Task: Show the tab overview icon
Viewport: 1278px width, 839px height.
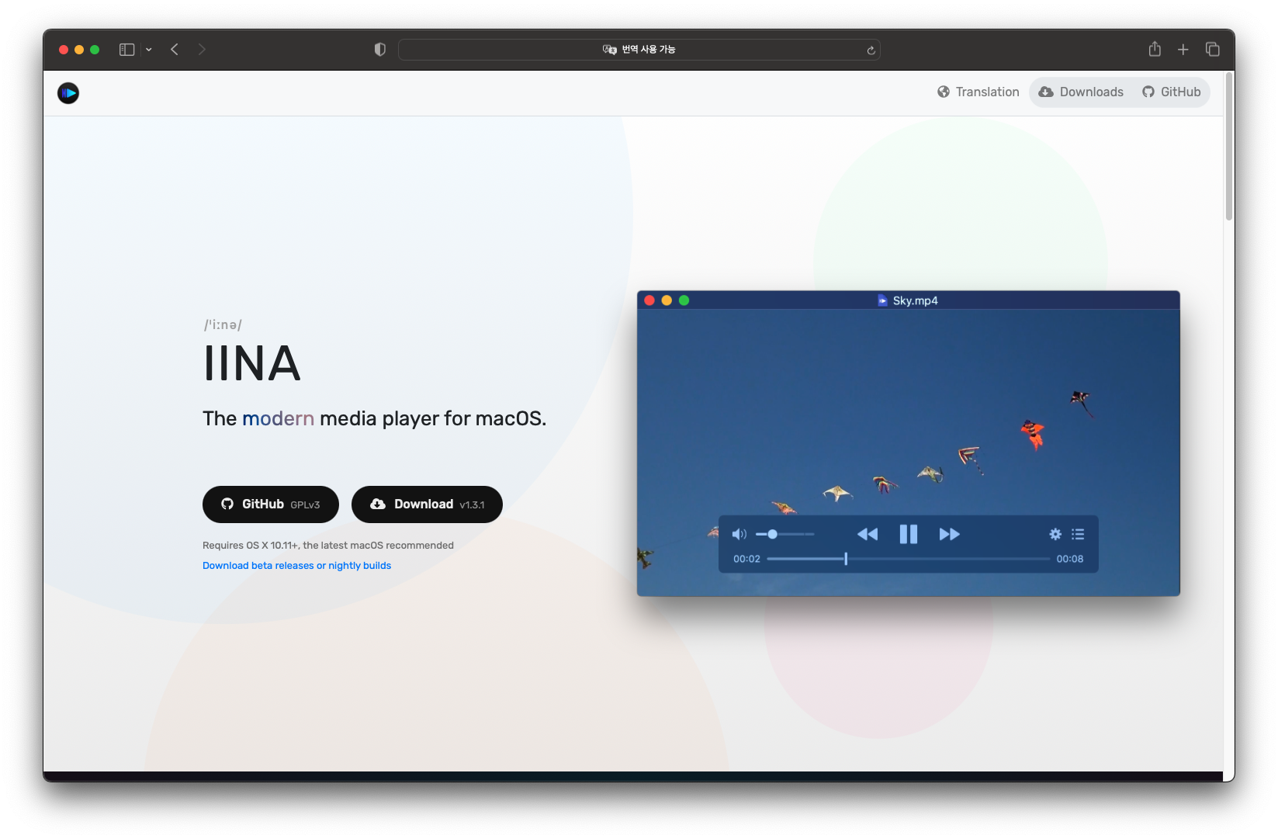Action: coord(1213,50)
